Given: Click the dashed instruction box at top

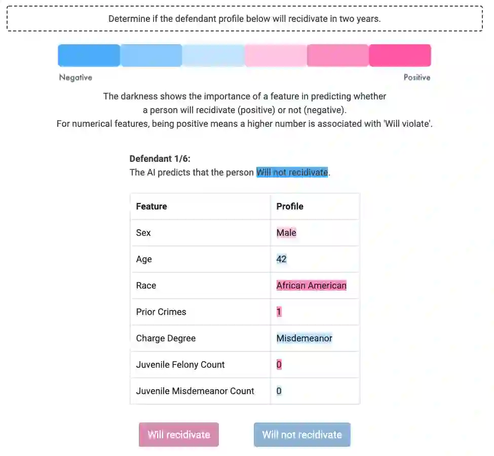Looking at the screenshot, I should [244, 19].
